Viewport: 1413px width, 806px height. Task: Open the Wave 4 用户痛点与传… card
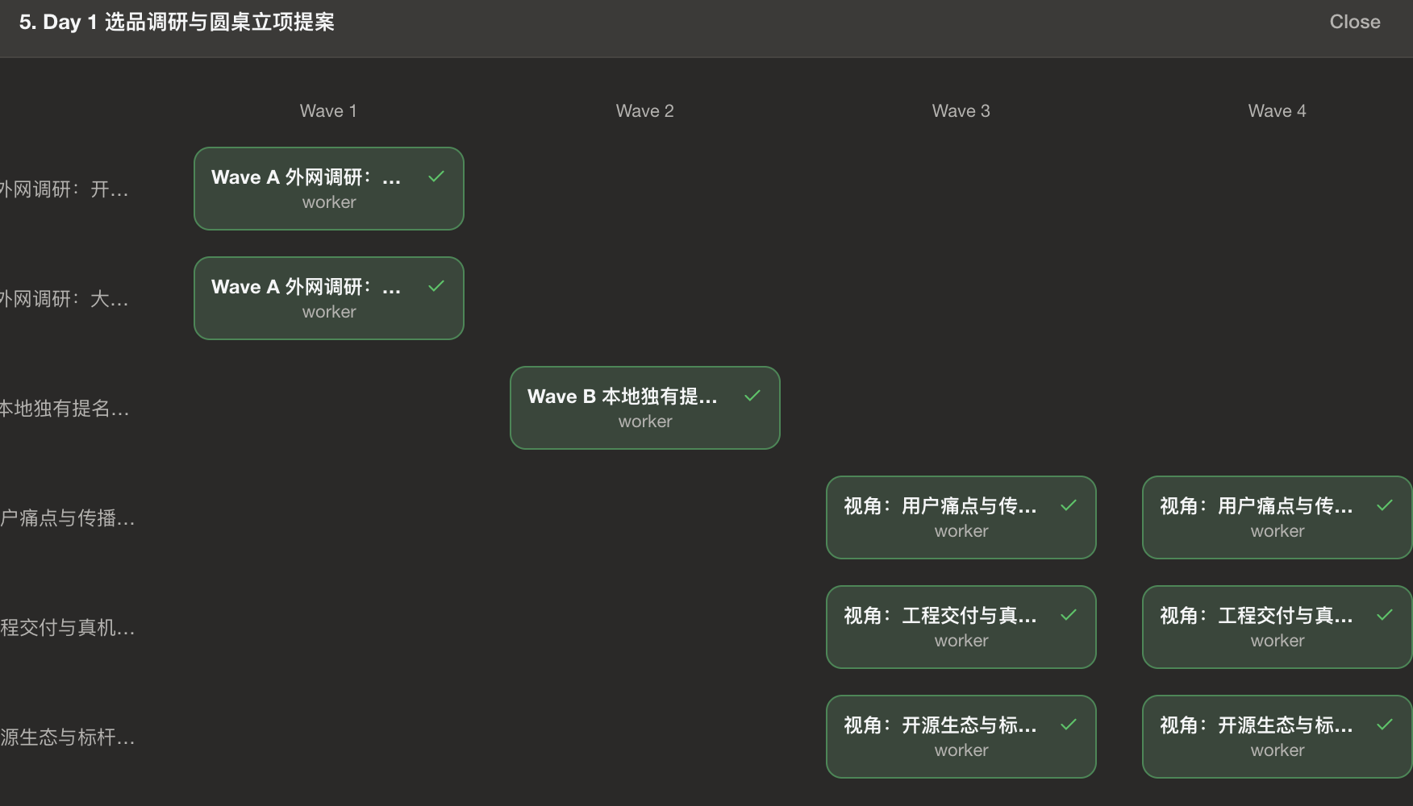(x=1278, y=517)
